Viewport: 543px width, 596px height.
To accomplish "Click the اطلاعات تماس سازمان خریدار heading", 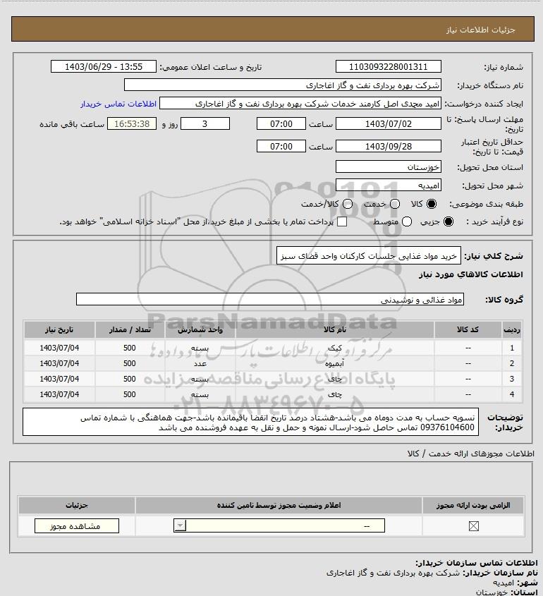I will [477, 563].
